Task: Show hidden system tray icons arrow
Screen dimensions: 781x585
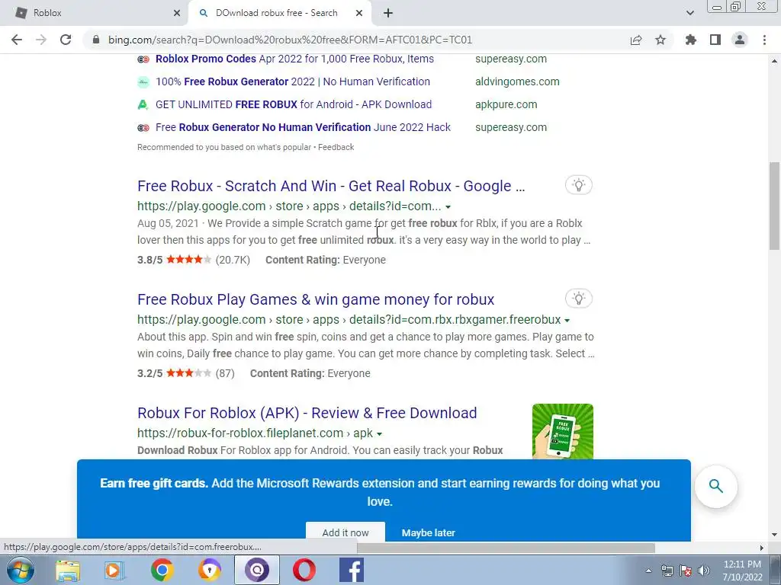Action: click(x=648, y=571)
